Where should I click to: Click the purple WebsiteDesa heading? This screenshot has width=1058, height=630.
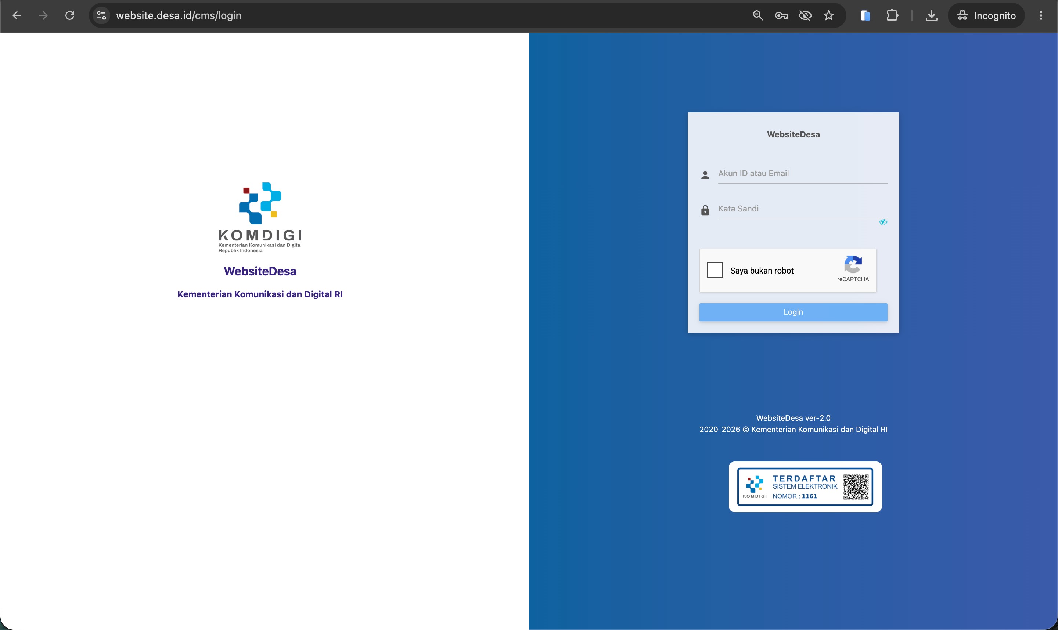(260, 271)
